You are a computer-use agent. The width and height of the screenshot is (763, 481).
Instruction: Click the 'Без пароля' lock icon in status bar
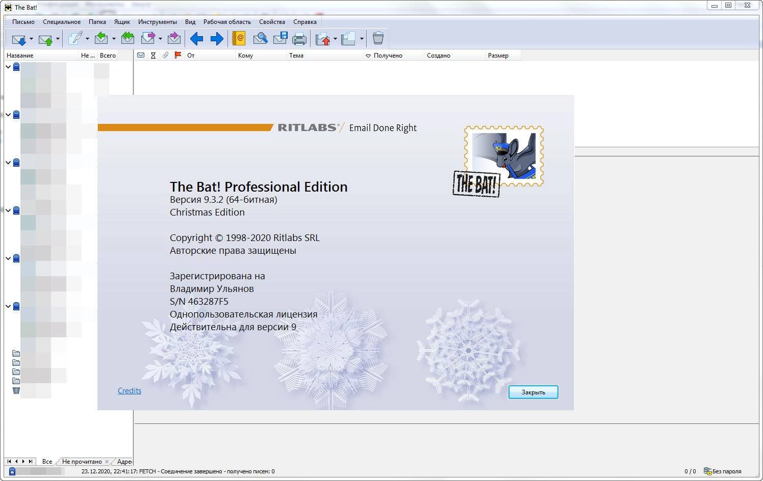(x=707, y=471)
